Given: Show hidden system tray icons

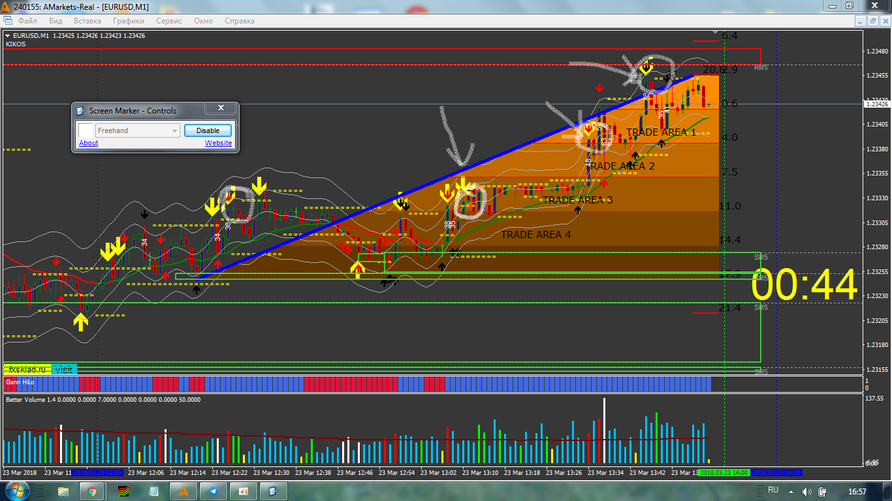Looking at the screenshot, I should pos(791,491).
